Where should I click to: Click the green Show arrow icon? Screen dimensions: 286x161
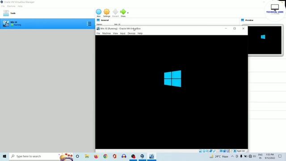pyautogui.click(x=123, y=12)
